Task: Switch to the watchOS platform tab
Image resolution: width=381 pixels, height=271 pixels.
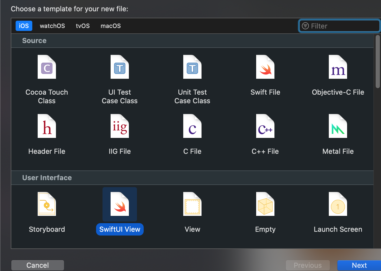Action: click(52, 26)
